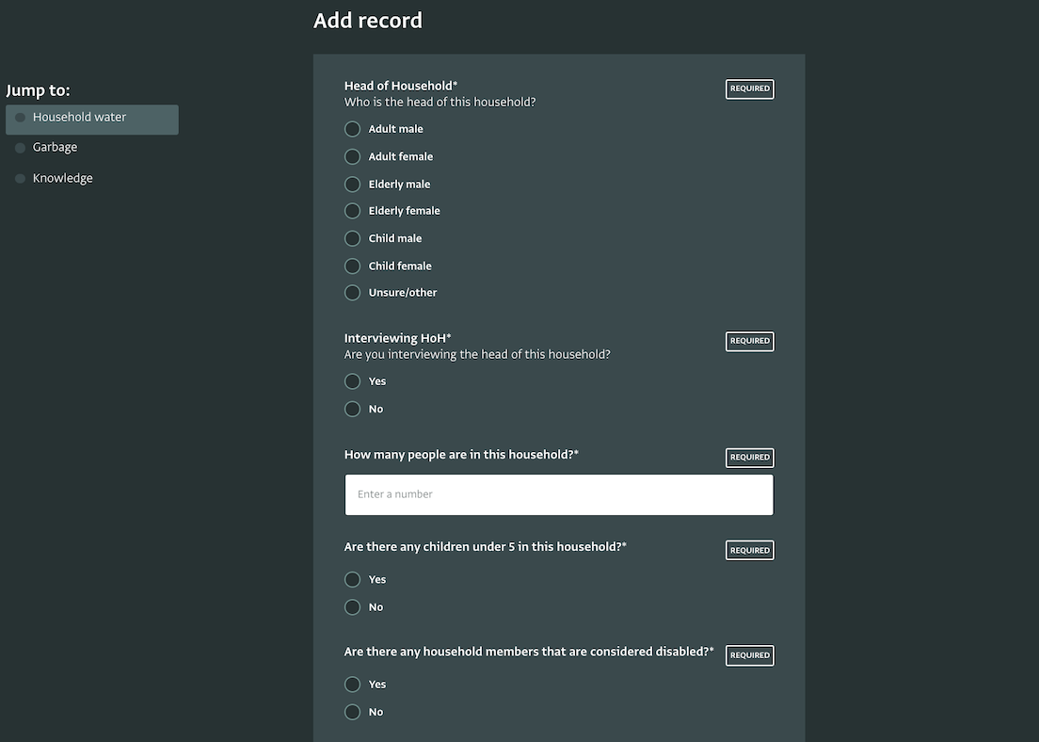Jump to Garbage section
Image resolution: width=1039 pixels, height=742 pixels.
click(55, 147)
